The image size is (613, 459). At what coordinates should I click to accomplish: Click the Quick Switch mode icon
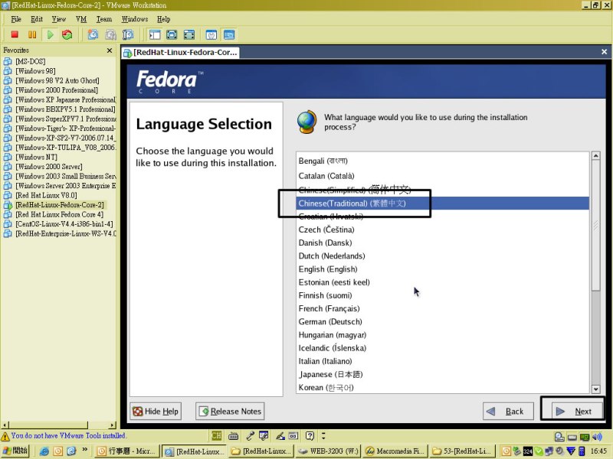(189, 34)
